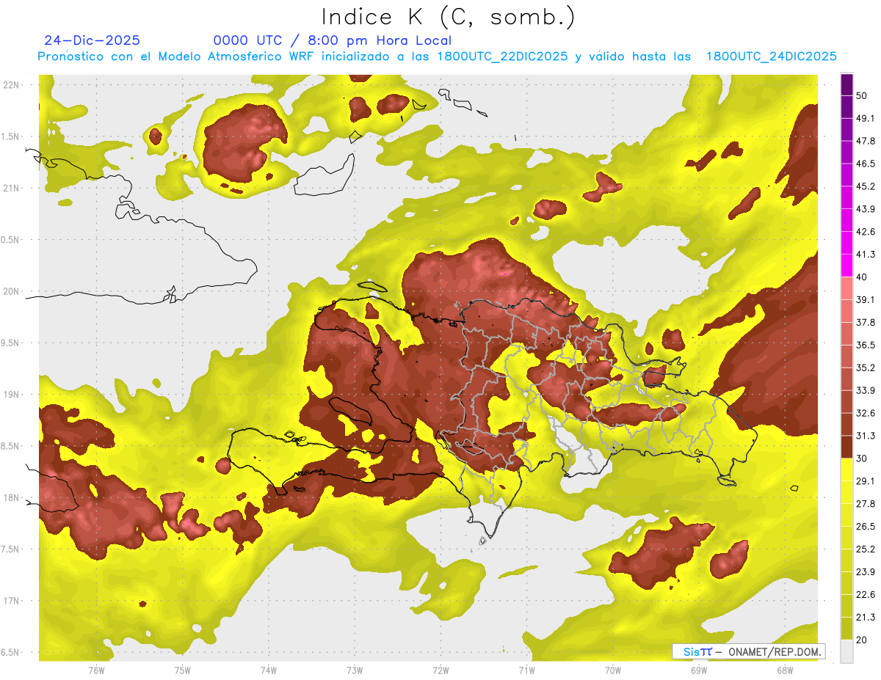Click the "47.8" value on the color scale
The width and height of the screenshot is (881, 680).
coord(866,141)
